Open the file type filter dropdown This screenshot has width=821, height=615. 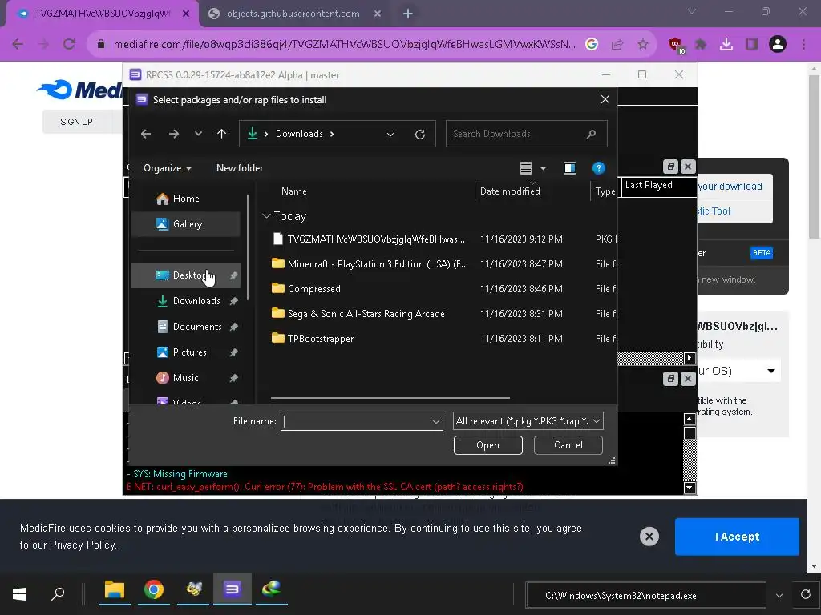click(528, 421)
